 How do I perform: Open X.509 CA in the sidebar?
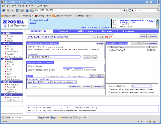tap(11, 90)
